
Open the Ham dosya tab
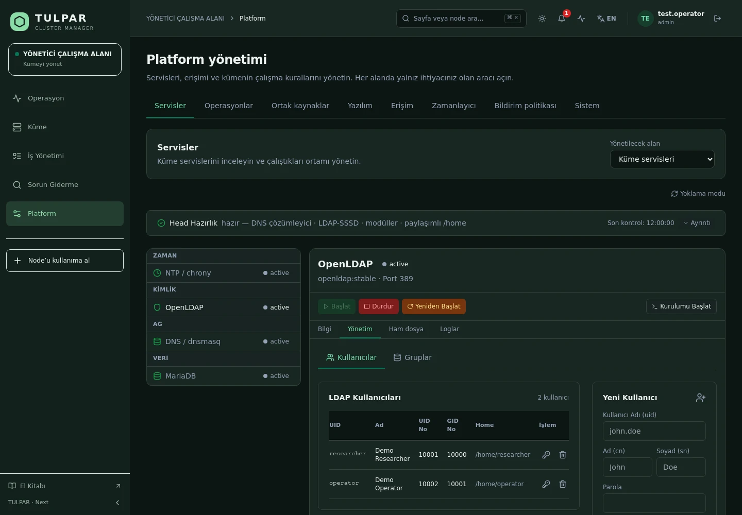(x=406, y=329)
